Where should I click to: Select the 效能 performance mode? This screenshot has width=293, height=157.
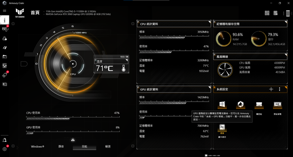[x=85, y=147]
